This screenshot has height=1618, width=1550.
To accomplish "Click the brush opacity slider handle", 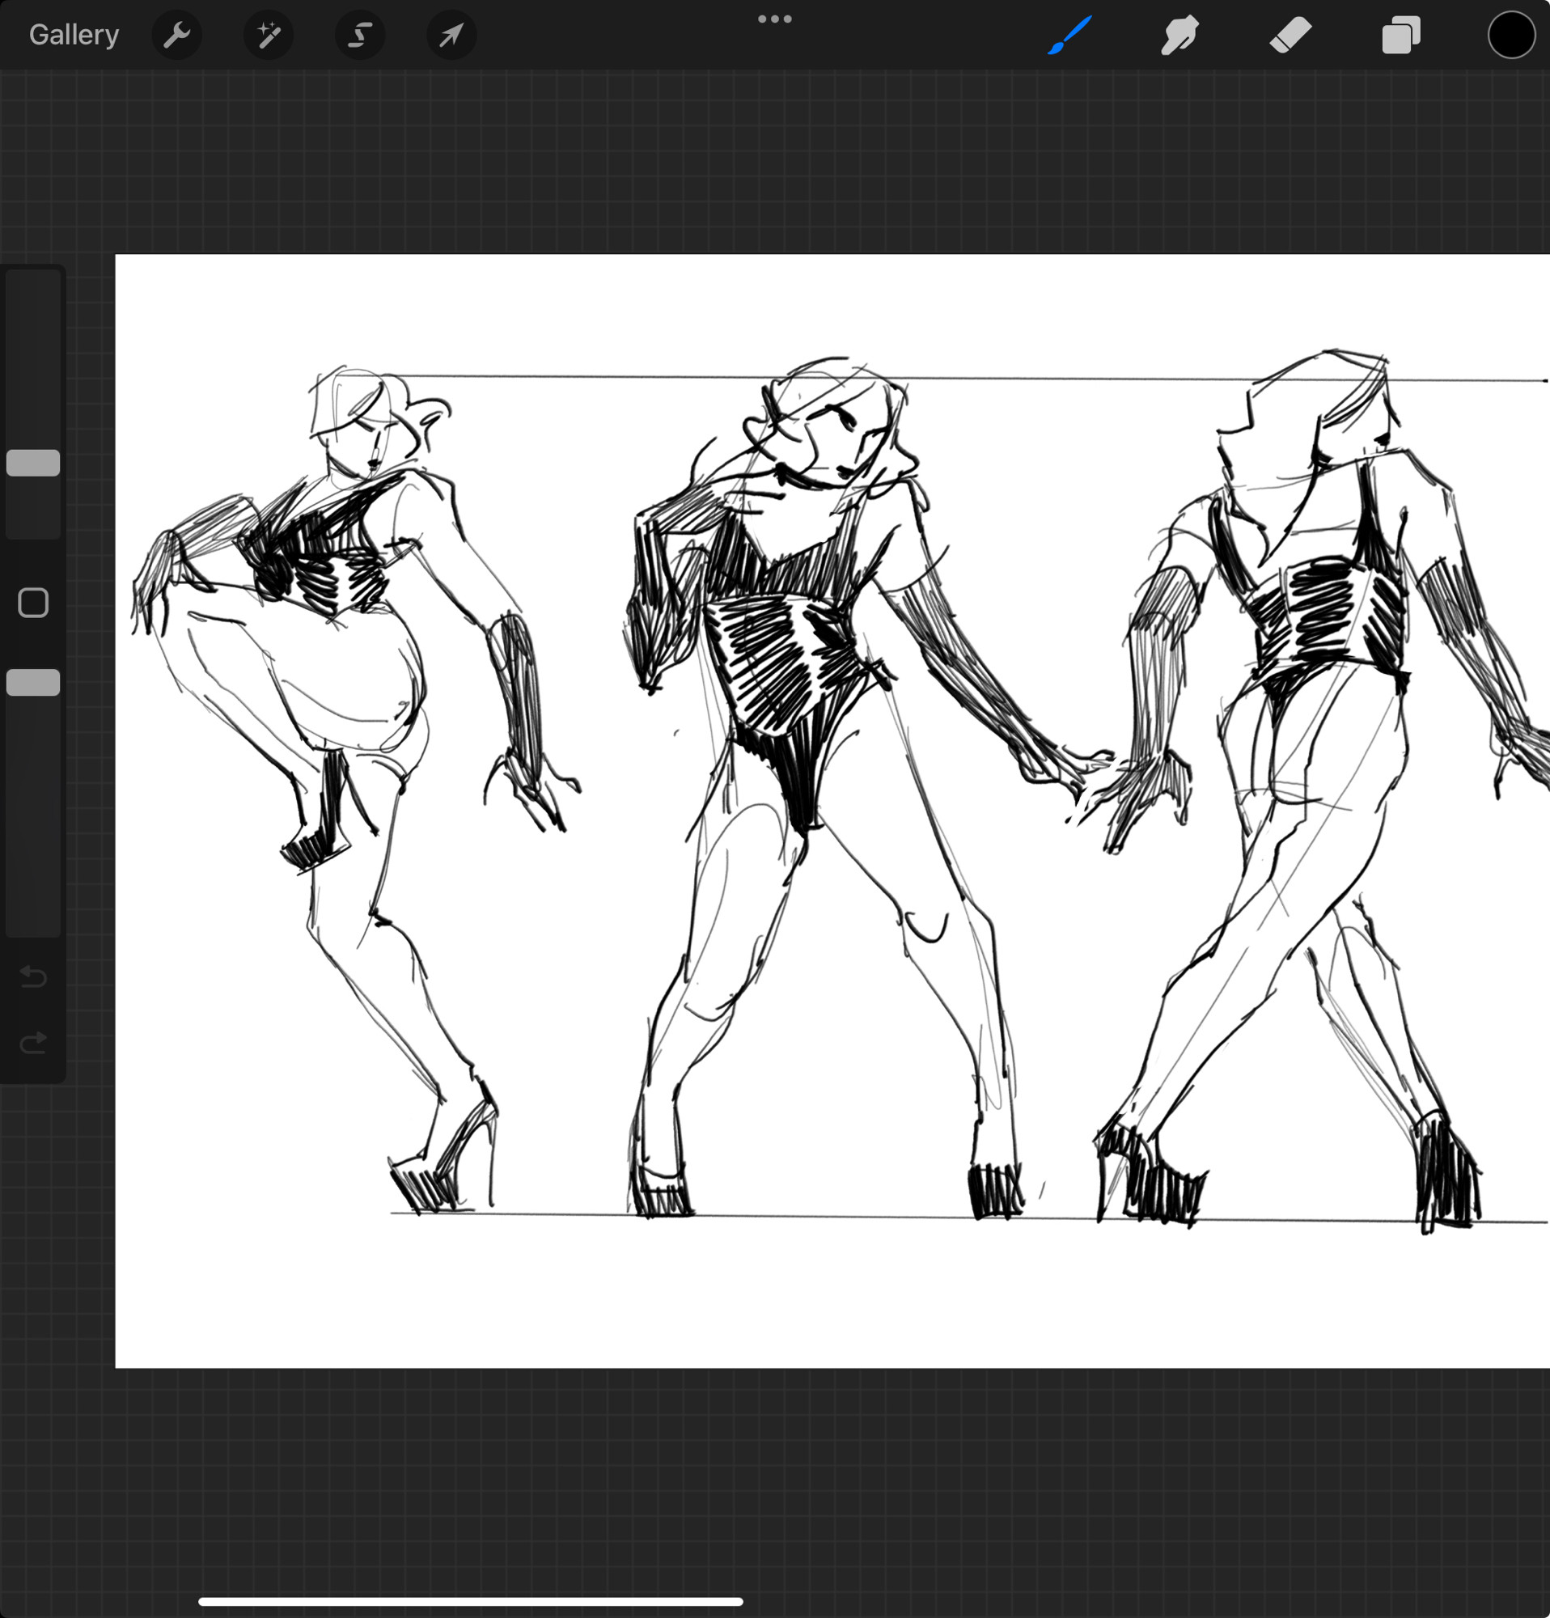I will [x=33, y=683].
